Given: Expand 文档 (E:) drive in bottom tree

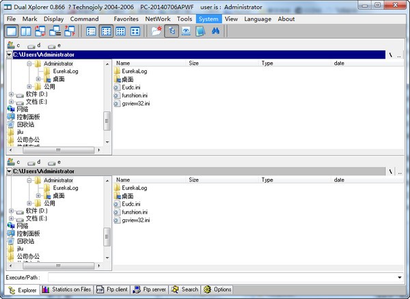Looking at the screenshot, I should (12, 218).
